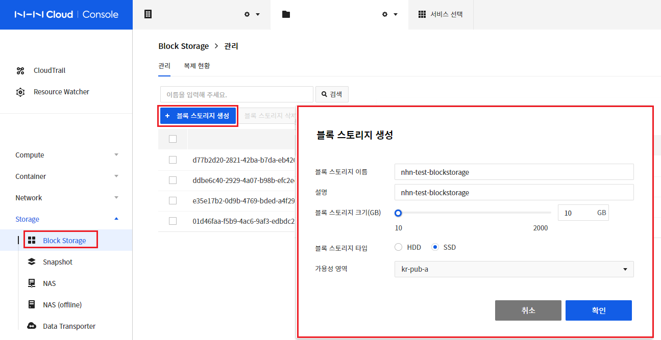Click the Block Storage grid icon
Viewport: 661px width, 340px height.
tap(32, 240)
